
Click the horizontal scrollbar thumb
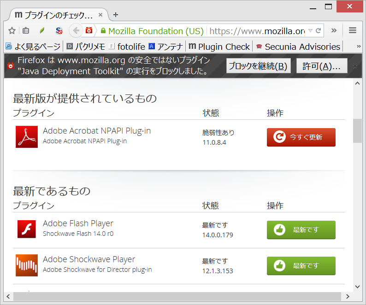tap(177, 296)
